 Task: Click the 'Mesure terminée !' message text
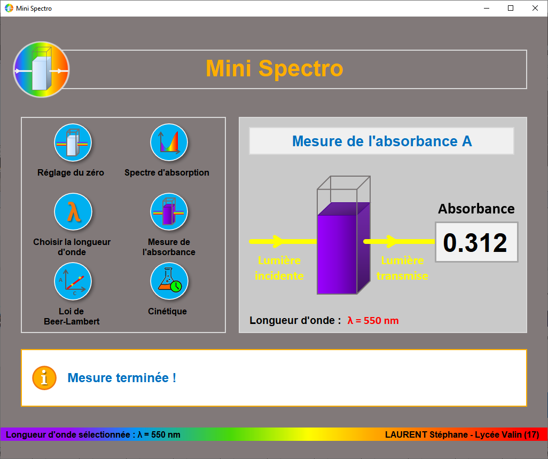122,378
